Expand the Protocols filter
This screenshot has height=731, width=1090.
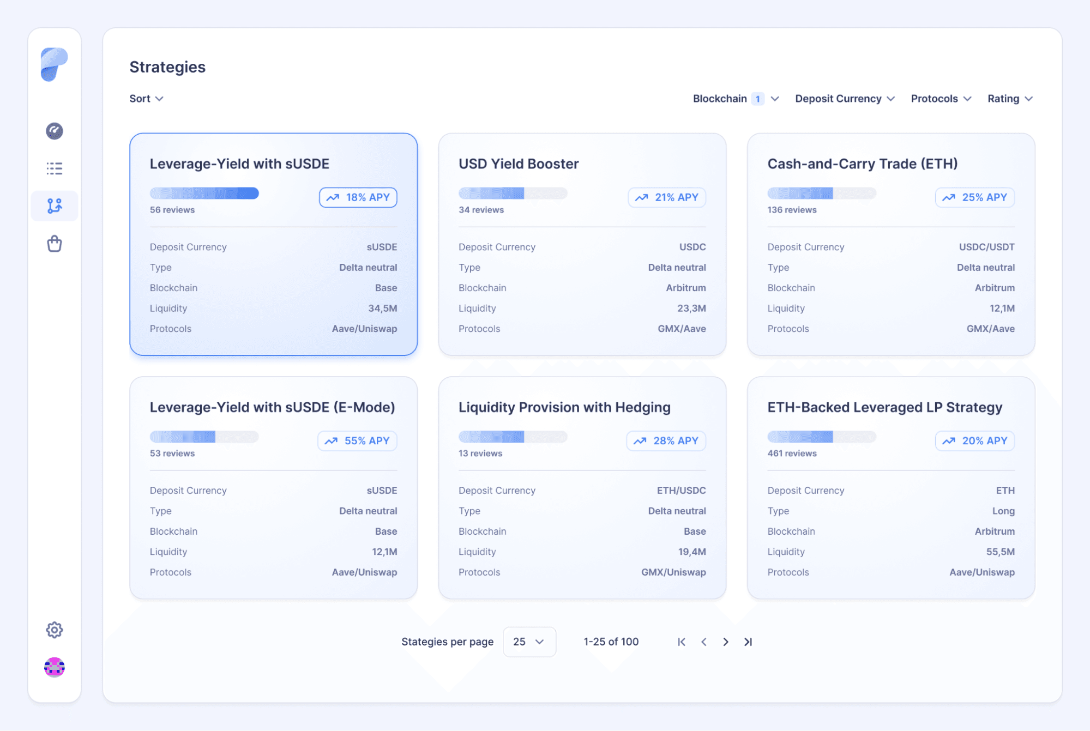941,99
